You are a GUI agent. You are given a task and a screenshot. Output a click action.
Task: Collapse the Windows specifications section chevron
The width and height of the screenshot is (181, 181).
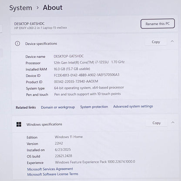173,123
